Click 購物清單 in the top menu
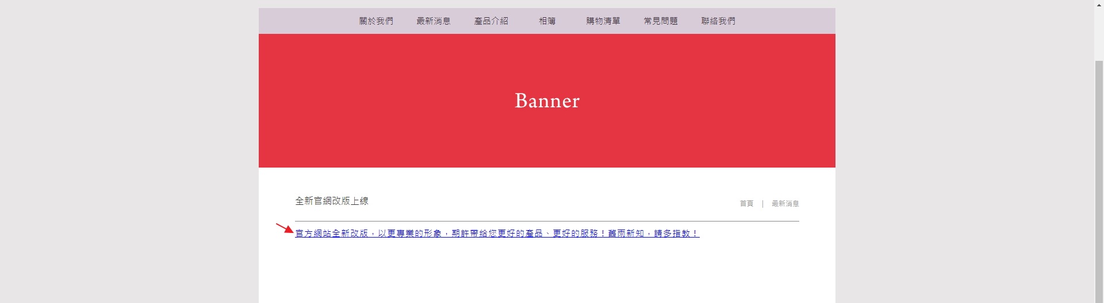 point(603,21)
